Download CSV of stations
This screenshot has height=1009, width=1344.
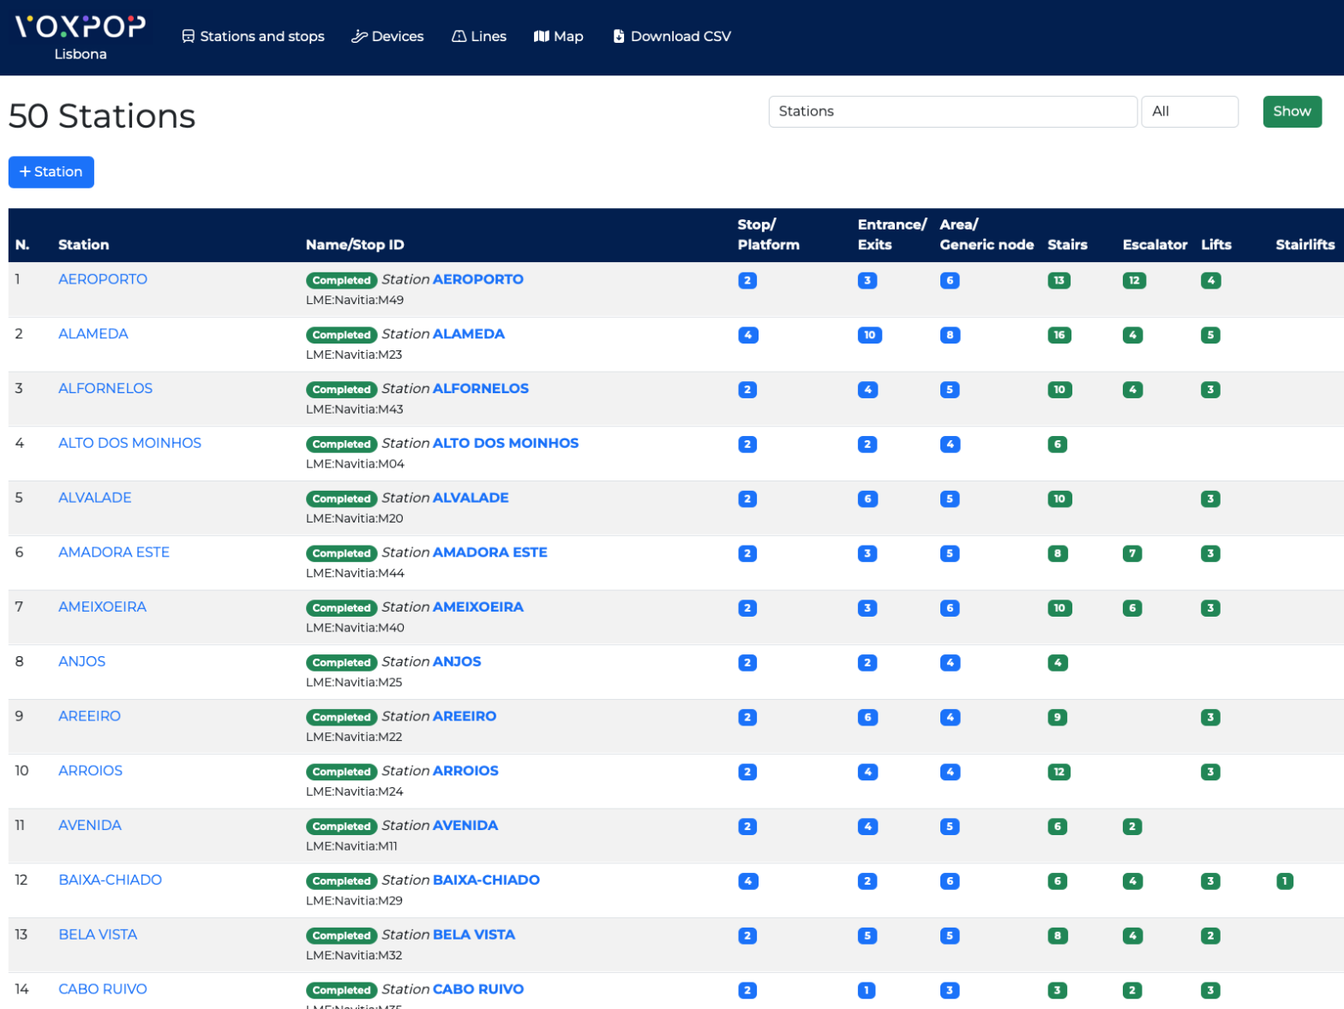pyautogui.click(x=672, y=36)
